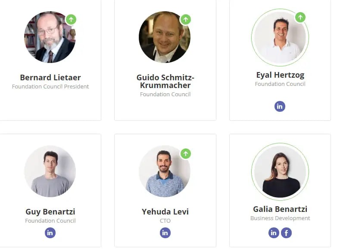The height and width of the screenshot is (249, 337).
Task: Click green arrow badge on Bernard Lietaer
Action: (x=71, y=19)
